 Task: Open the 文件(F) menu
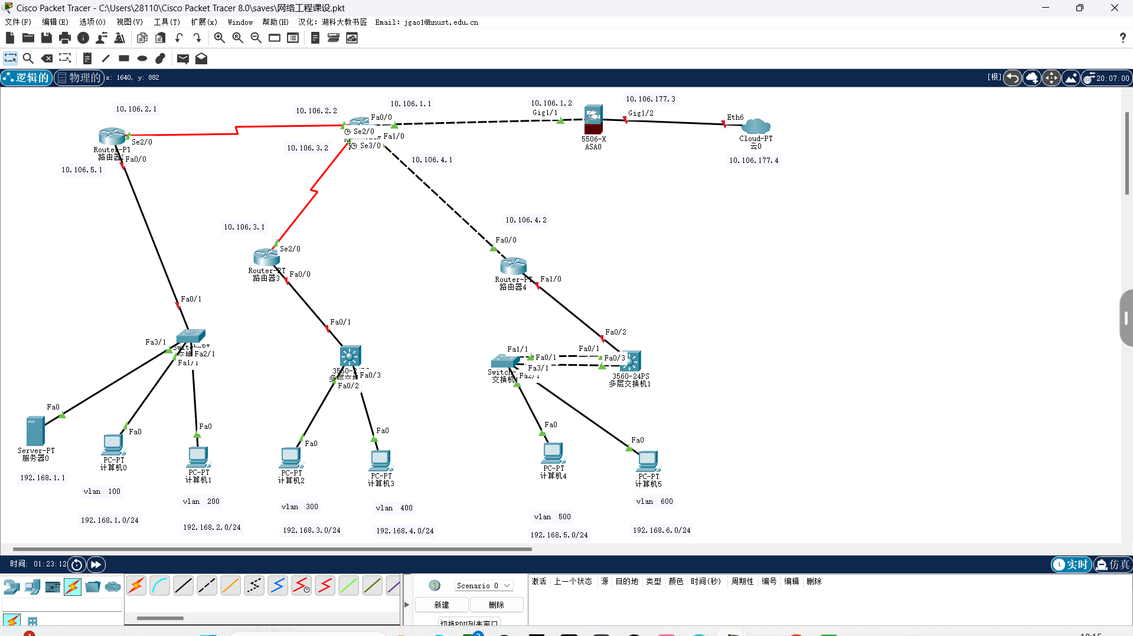coord(18,22)
